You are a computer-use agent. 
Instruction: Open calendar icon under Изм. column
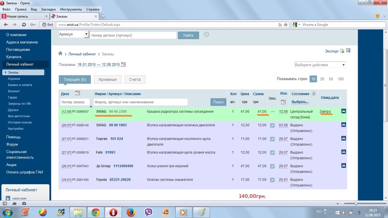[283, 102]
